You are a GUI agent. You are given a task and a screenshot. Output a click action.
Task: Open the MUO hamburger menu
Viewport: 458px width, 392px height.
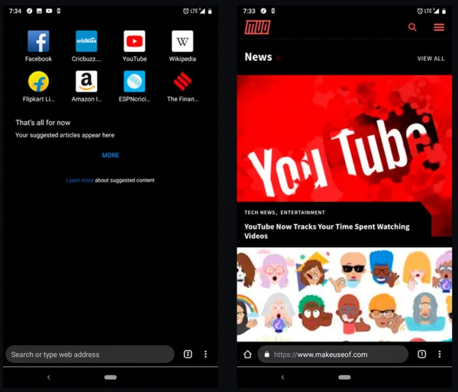pos(439,27)
